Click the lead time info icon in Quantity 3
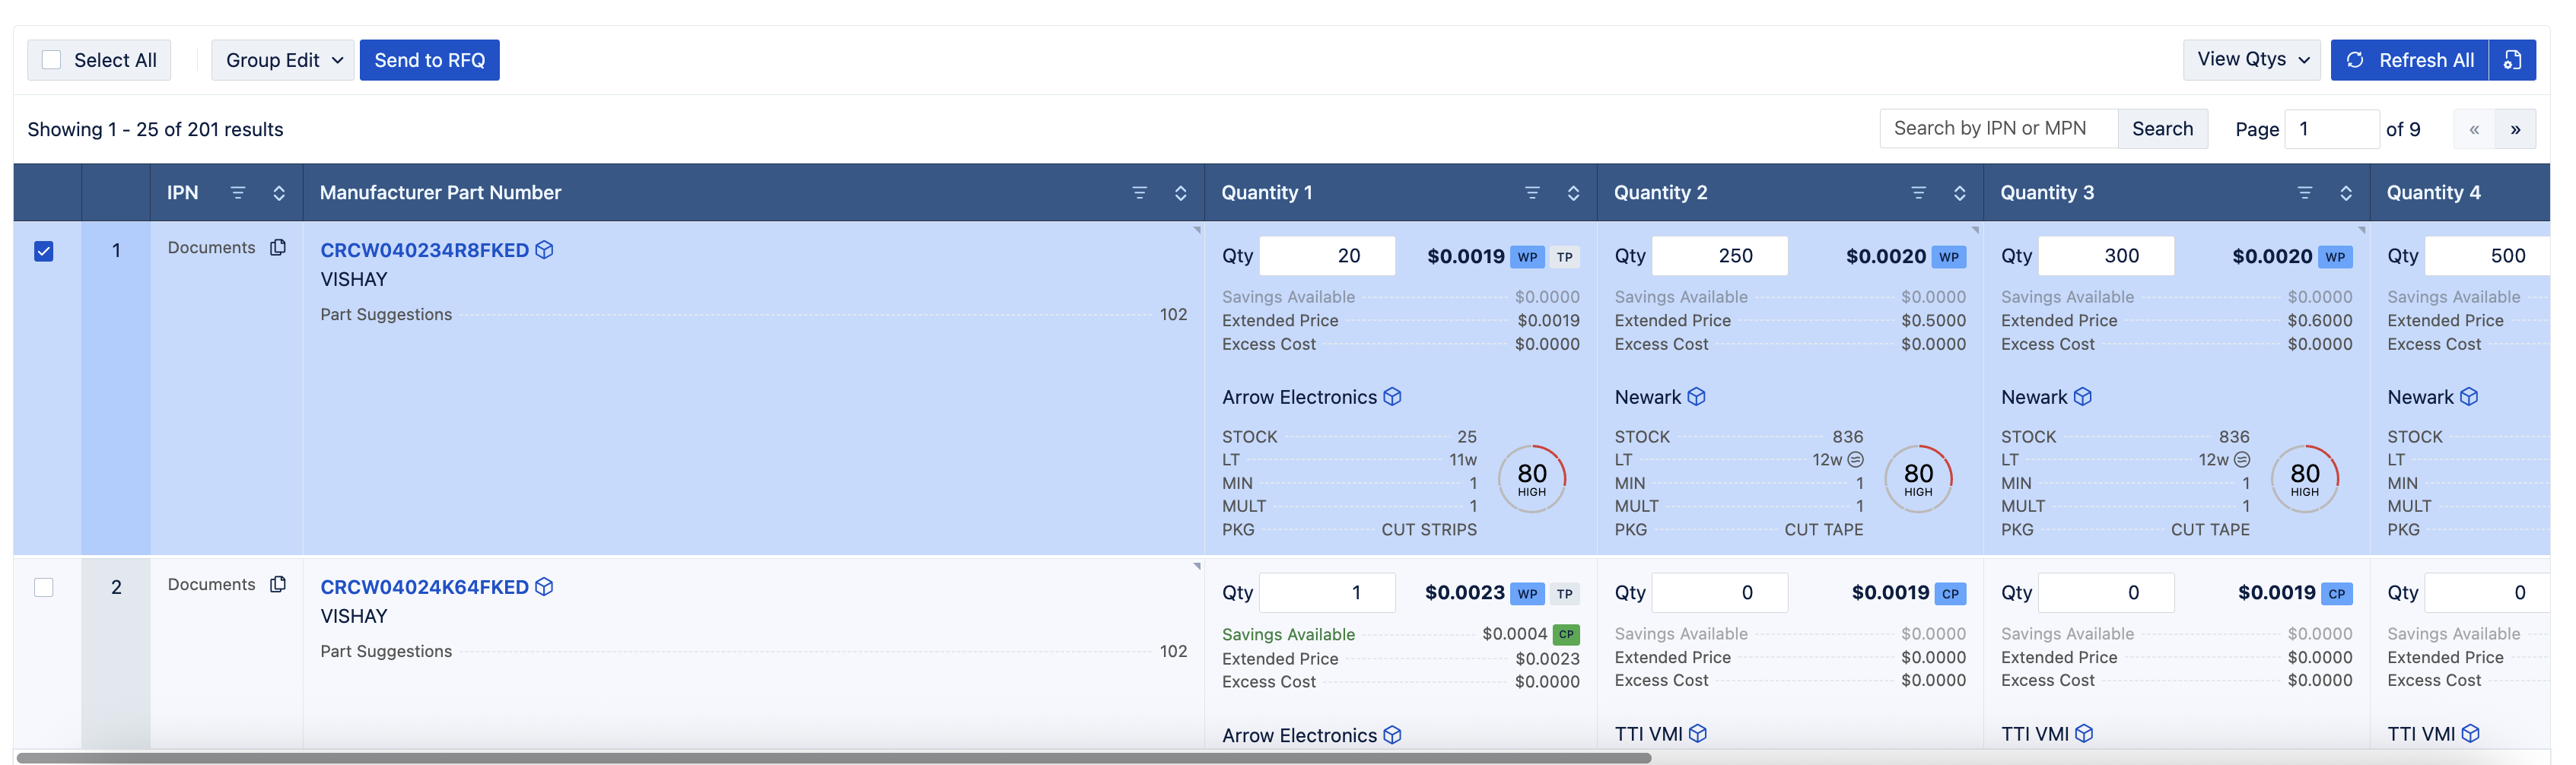 point(2241,460)
